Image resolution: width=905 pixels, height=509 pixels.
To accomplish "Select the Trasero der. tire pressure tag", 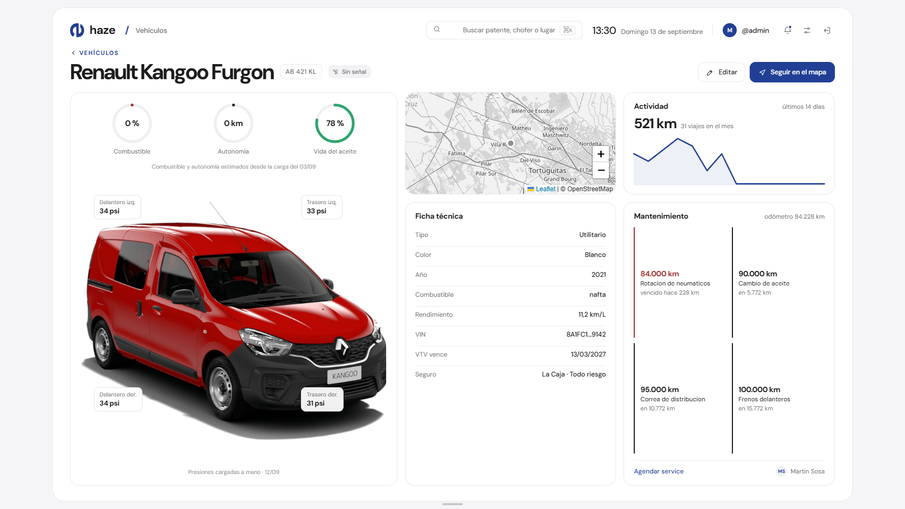I will pos(322,399).
